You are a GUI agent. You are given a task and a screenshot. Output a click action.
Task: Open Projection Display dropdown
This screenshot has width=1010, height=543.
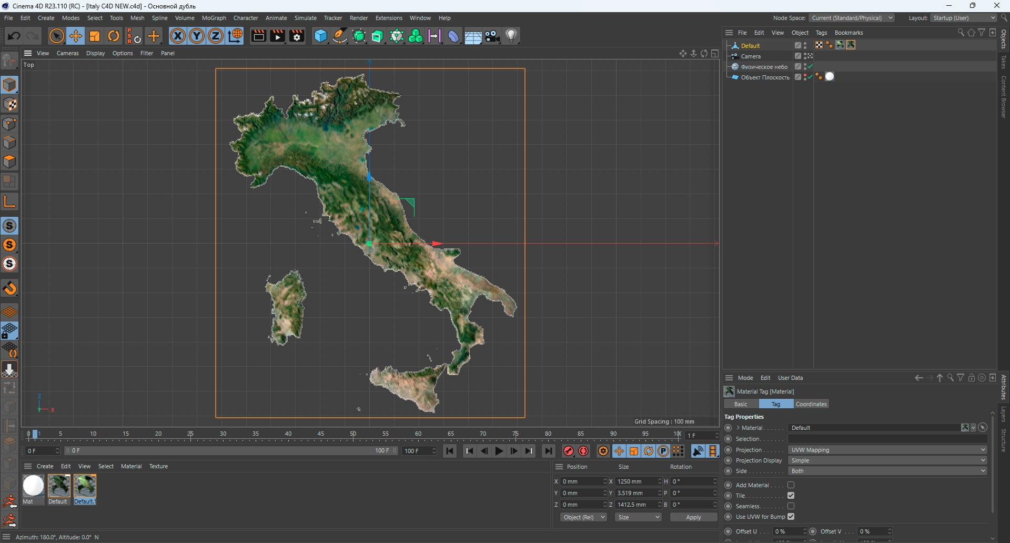click(x=887, y=460)
